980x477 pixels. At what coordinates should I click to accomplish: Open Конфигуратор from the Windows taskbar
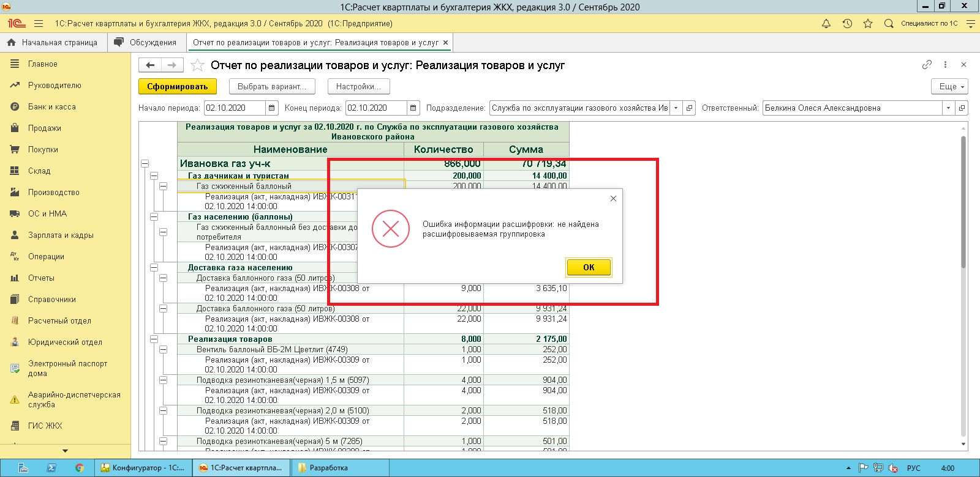tap(143, 468)
